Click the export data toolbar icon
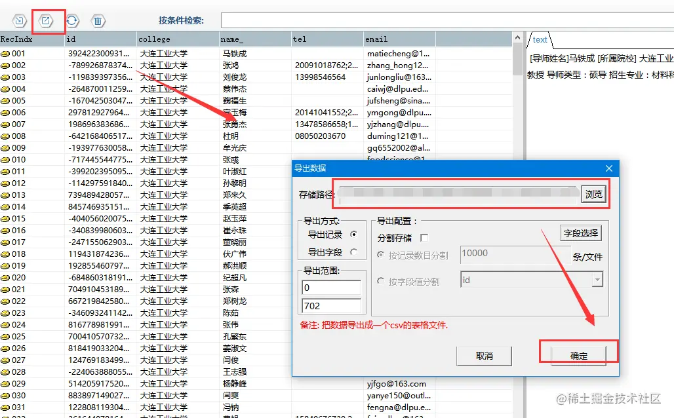The width and height of the screenshot is (674, 418). pos(45,20)
